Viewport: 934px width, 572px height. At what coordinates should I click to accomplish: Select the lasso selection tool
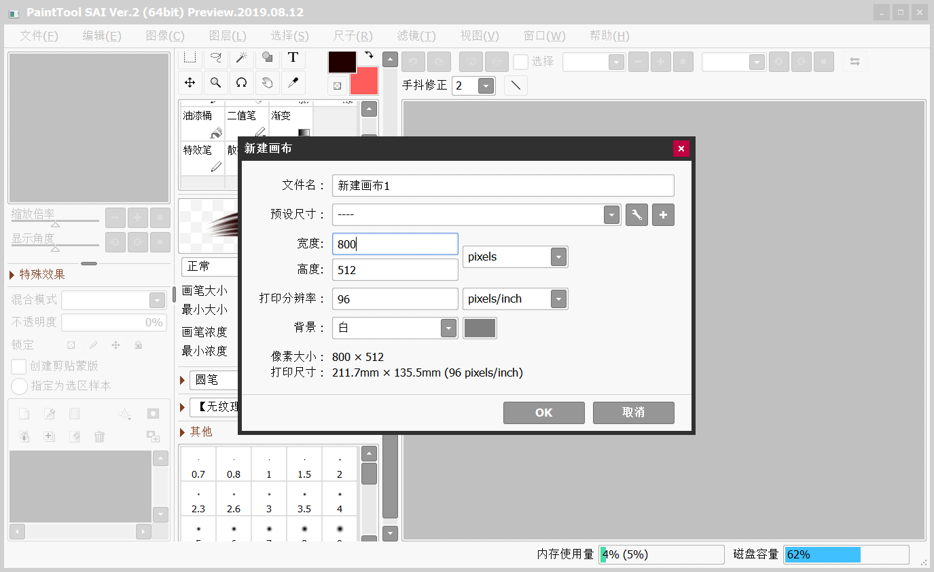(x=215, y=58)
